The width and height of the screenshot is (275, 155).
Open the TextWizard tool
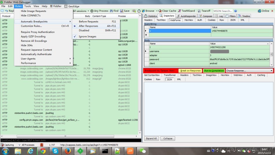[186, 11]
